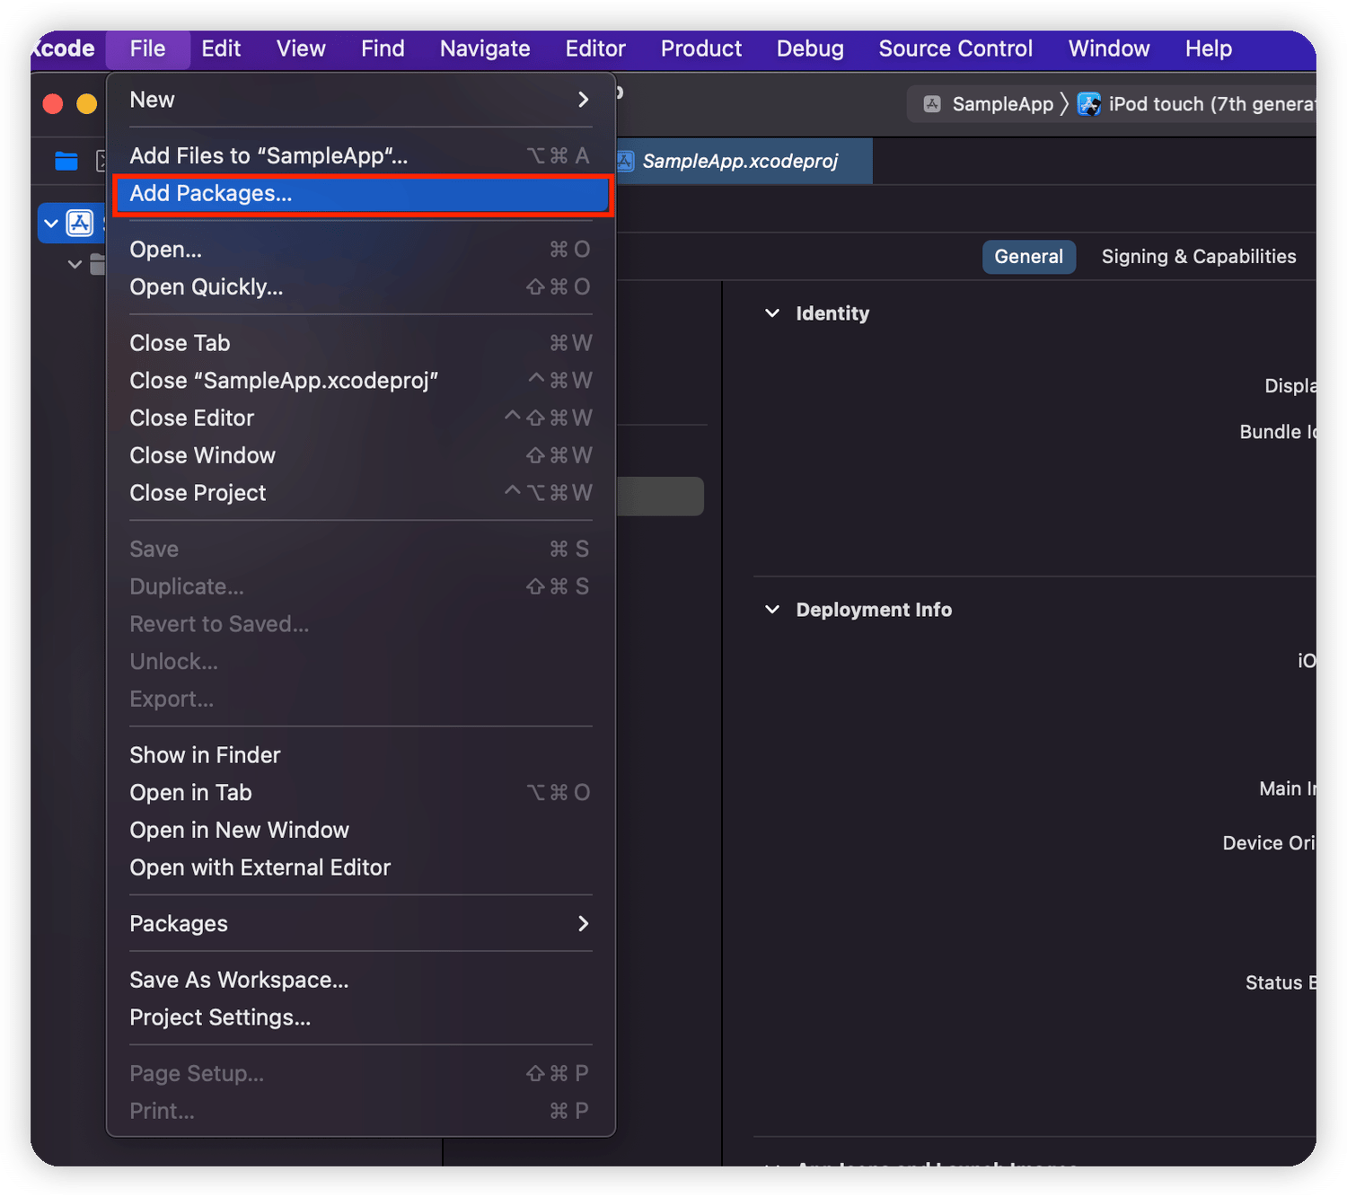Click the dimmed Export… menu item

(x=361, y=700)
